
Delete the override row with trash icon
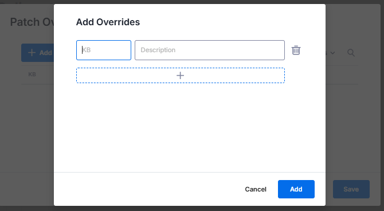pos(296,50)
